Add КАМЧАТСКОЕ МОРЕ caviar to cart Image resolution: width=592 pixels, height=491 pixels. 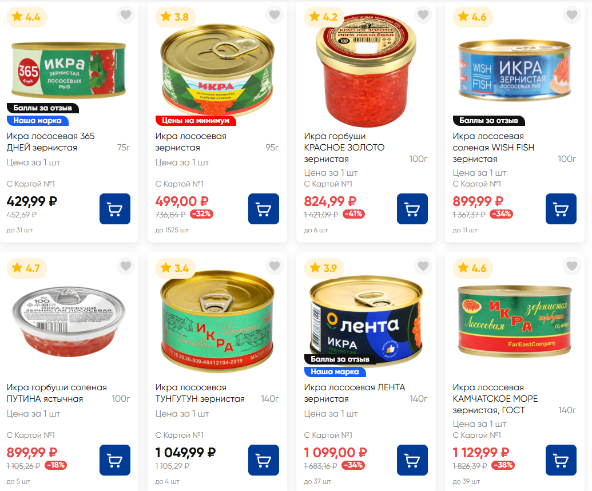click(561, 460)
